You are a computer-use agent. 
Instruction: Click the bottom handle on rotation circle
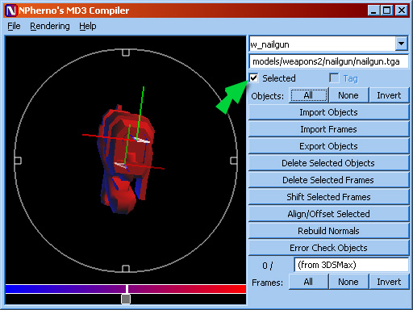(126, 269)
